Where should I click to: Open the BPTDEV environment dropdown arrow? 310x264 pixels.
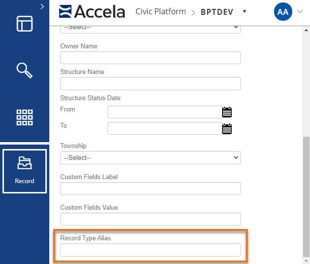pyautogui.click(x=245, y=11)
